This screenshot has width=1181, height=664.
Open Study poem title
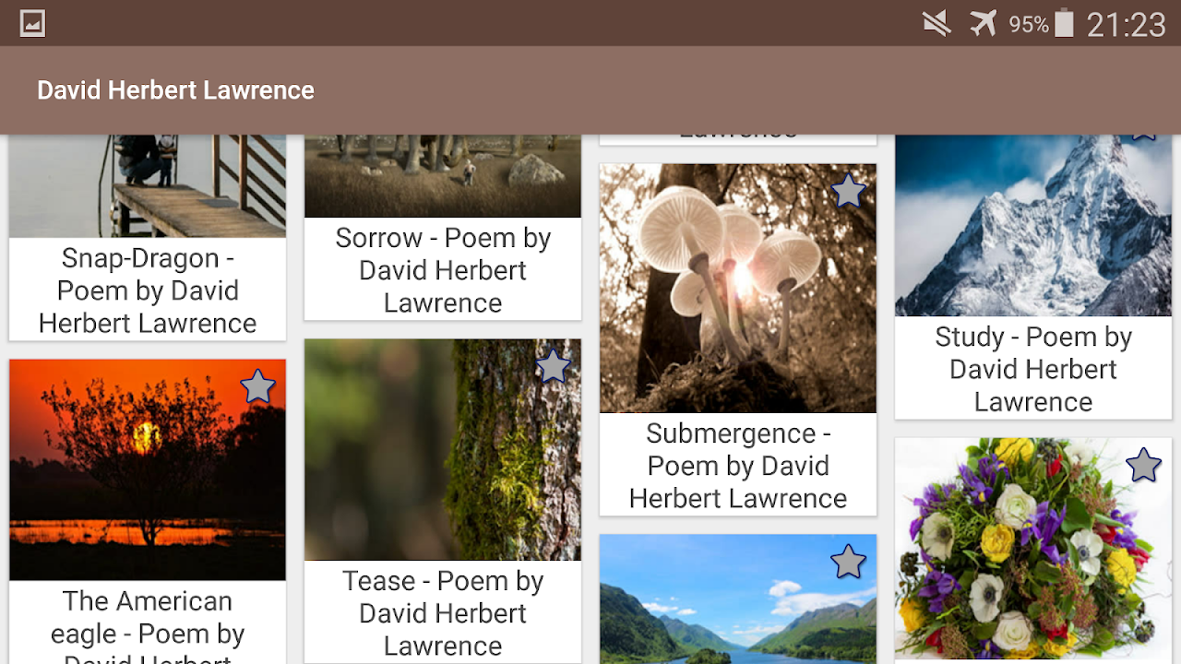(1033, 369)
